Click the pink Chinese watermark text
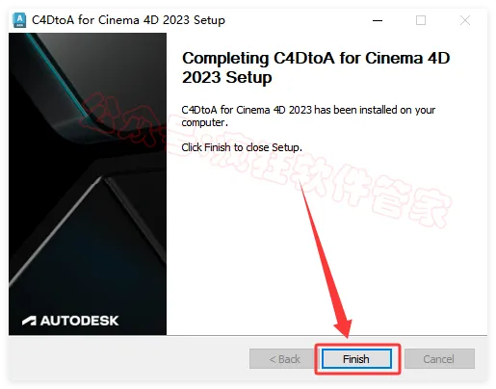 coord(267,161)
